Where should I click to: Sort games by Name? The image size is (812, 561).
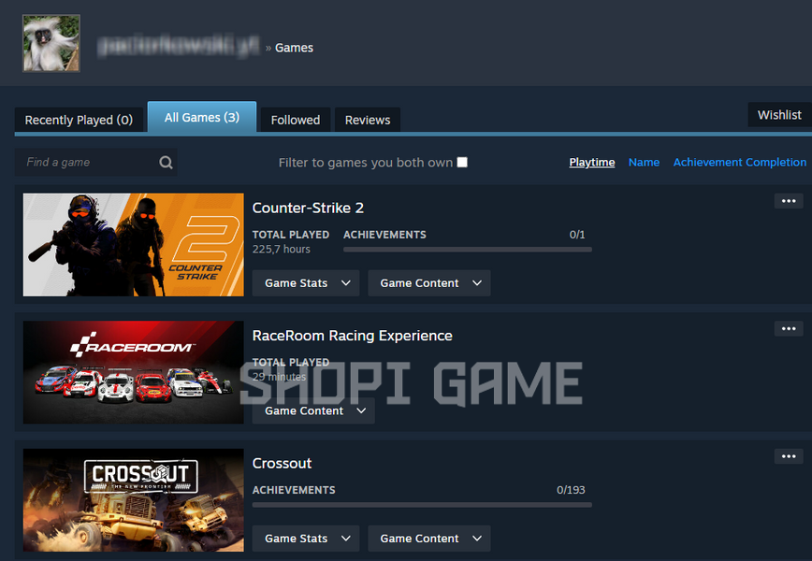coord(644,163)
